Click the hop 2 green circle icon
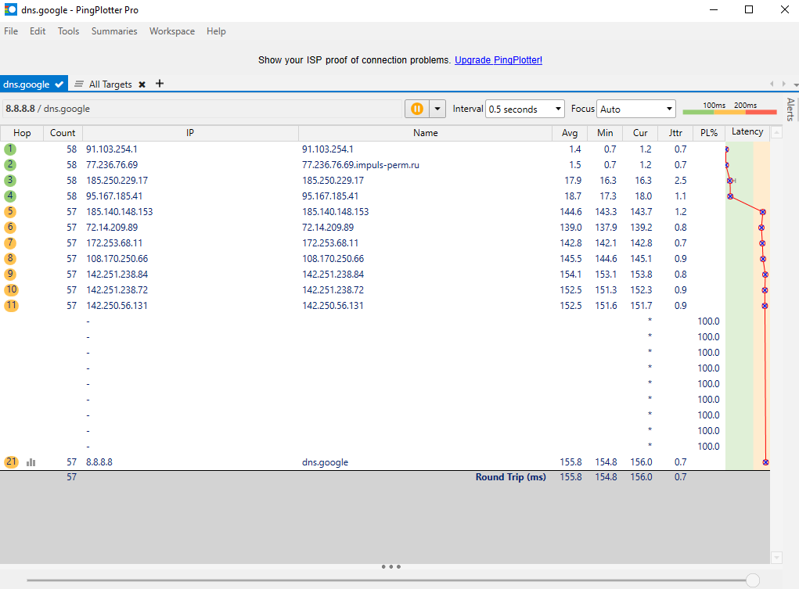Screen dimensions: 799x589 (x=10, y=165)
